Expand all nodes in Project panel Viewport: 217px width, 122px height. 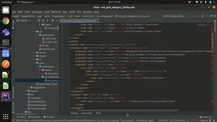pyautogui.click(x=43, y=20)
